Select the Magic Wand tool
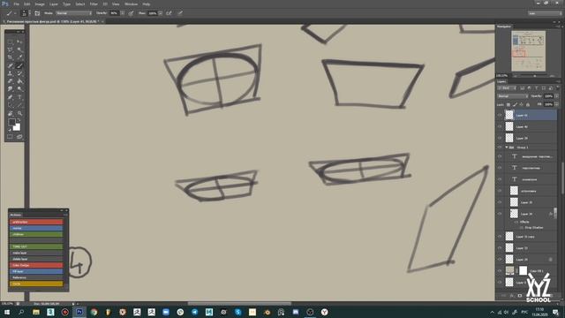This screenshot has height=318, width=565. (19, 49)
